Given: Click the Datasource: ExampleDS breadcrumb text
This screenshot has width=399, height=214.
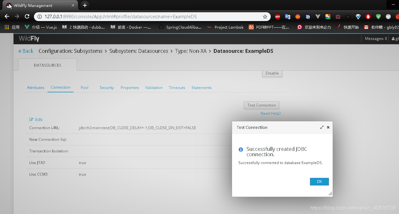Looking at the screenshot, I should click(243, 51).
